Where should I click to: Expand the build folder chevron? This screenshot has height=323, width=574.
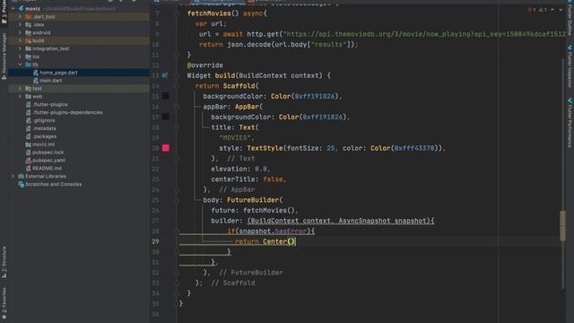point(20,40)
